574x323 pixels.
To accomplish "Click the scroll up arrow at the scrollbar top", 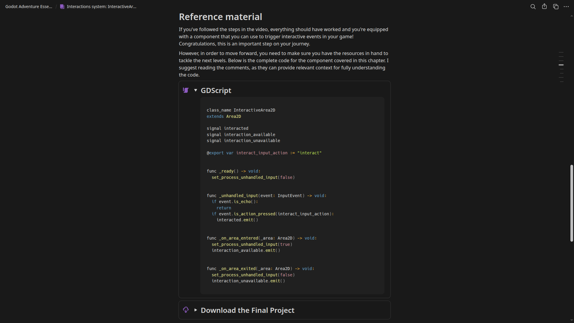I will [x=572, y=16].
